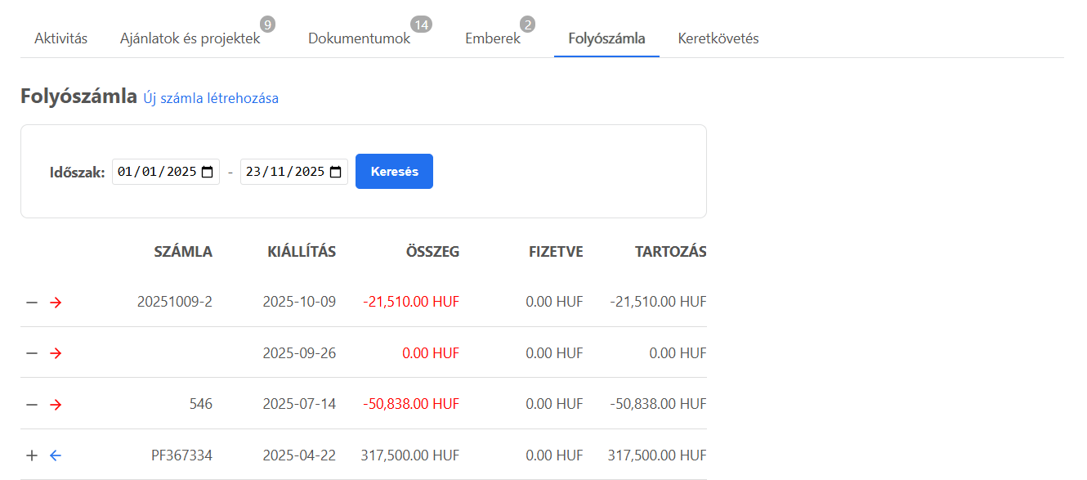This screenshot has height=480, width=1087.
Task: Expand invoice PF367334 row with plus
Action: point(32,455)
